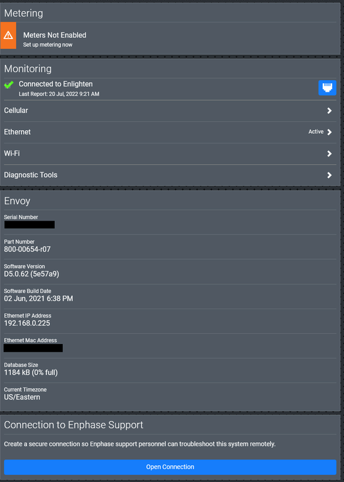The width and height of the screenshot is (344, 482).
Task: Click the green connected checkmark icon
Action: pos(9,85)
